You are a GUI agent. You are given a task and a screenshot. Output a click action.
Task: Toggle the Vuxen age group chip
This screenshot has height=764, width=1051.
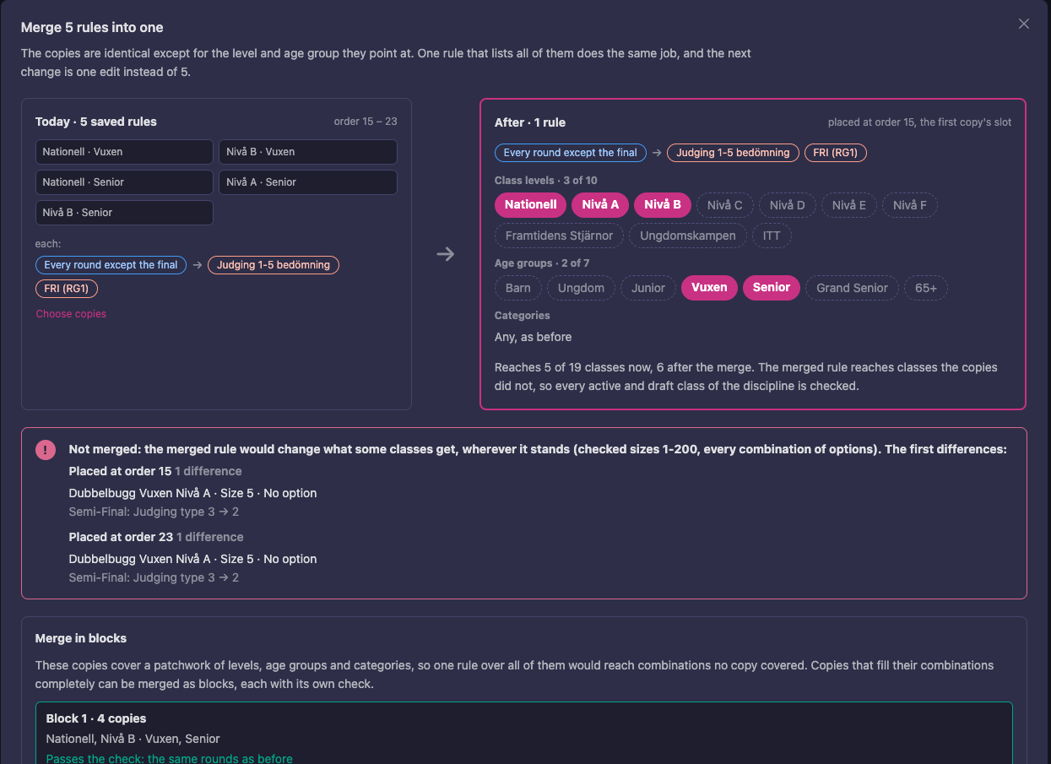709,287
